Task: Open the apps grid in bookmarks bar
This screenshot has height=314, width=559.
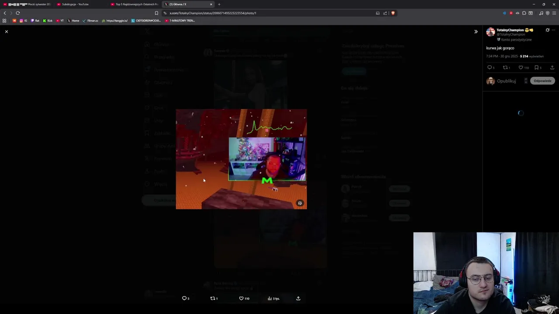Action: point(4,20)
